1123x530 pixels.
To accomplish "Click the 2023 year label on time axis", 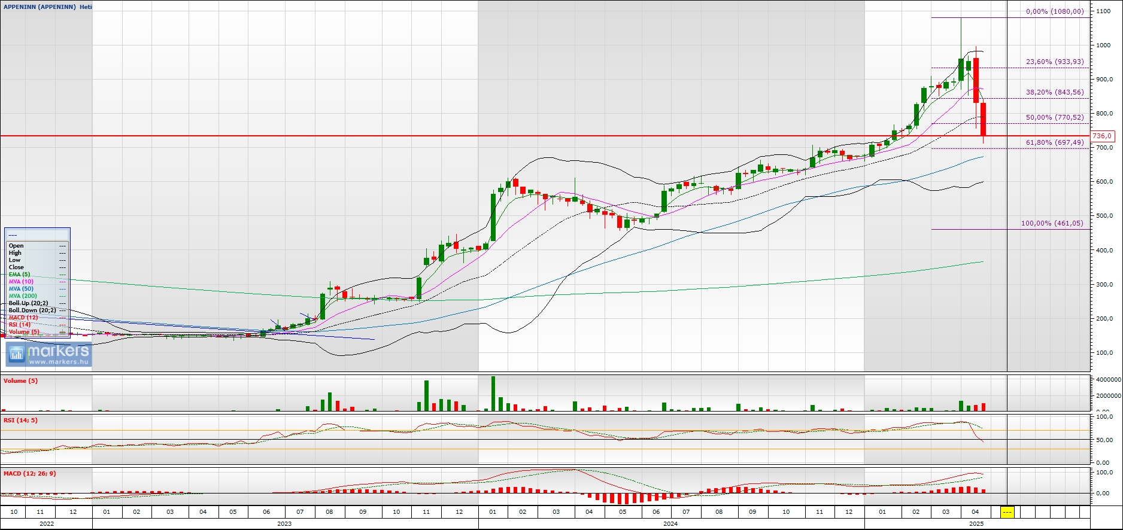I will (284, 523).
